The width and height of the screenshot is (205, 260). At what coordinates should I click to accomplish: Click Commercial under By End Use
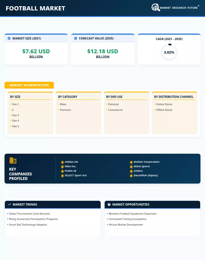115,110
